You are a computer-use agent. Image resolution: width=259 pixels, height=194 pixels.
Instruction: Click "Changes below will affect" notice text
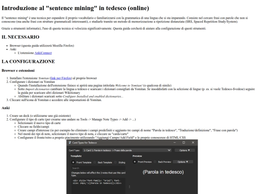click(98, 174)
